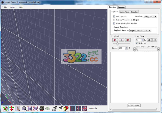The width and height of the screenshot is (162, 113).
Task: Click the empty scene list box
Action: pyautogui.click(x=134, y=77)
